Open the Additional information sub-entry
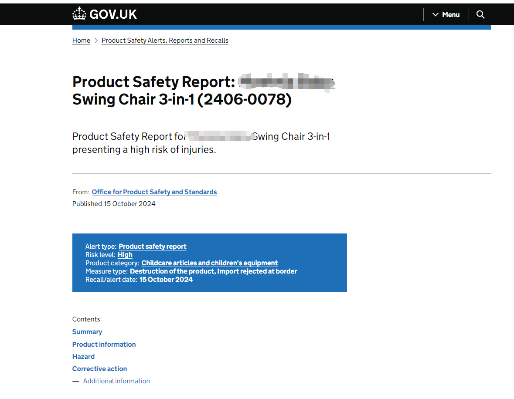Viewport: 514px width, 399px height. click(116, 381)
